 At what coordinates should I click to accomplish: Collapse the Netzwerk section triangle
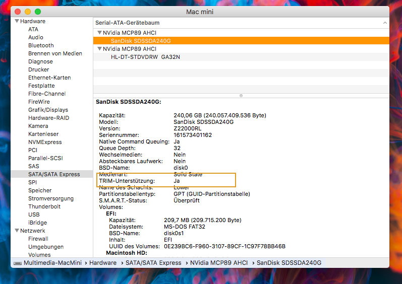tap(17, 231)
